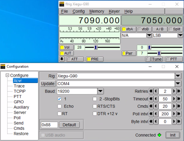Click the Update serial ports button
The width and height of the screenshot is (184, 141).
pyautogui.click(x=48, y=84)
